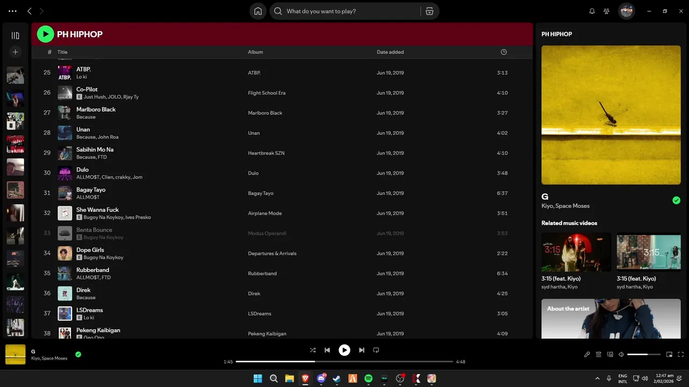Open album link Flight School Era
Screen dimensions: 689x387
coord(266,93)
